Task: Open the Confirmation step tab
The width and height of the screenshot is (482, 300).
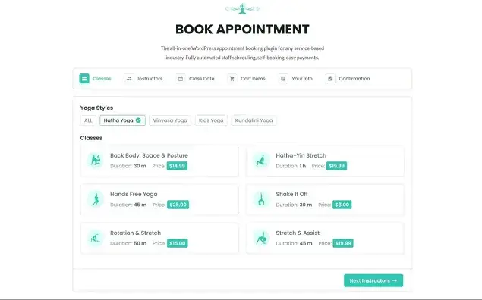Action: [348, 79]
